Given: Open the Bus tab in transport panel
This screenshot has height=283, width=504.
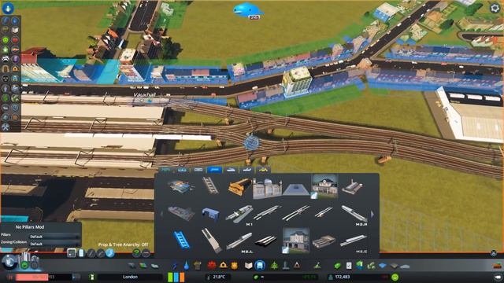Looking at the screenshot, I should click(x=166, y=170).
